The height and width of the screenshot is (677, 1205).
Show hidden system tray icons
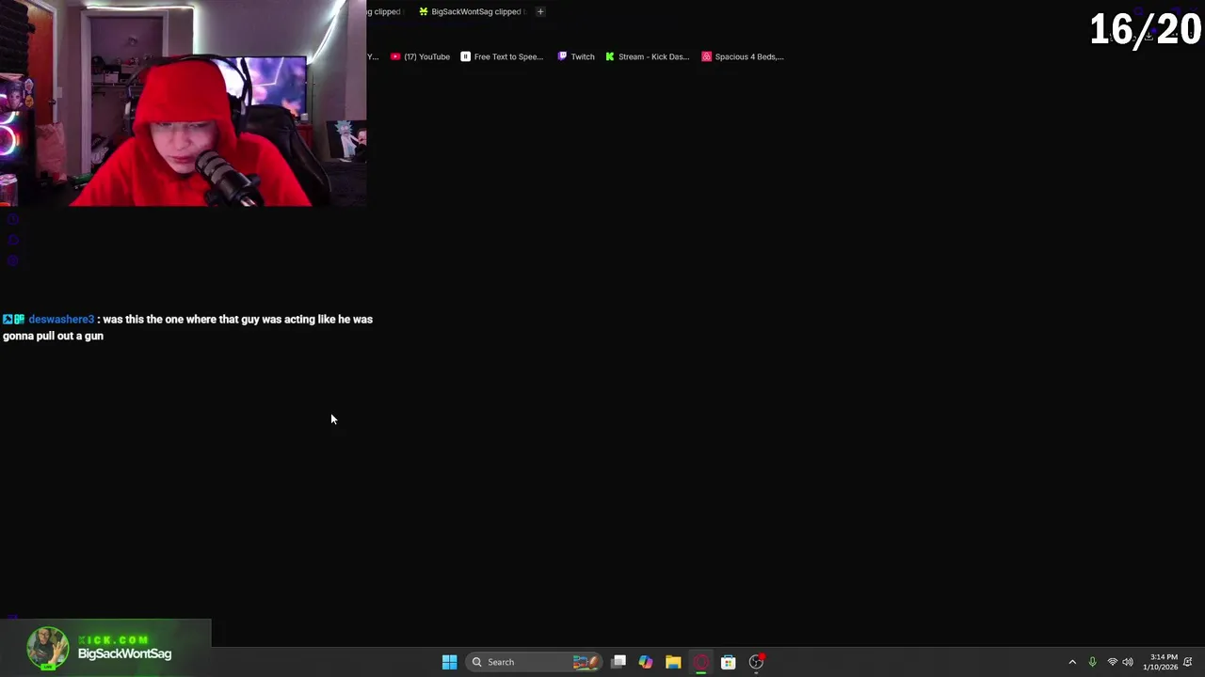click(x=1072, y=662)
